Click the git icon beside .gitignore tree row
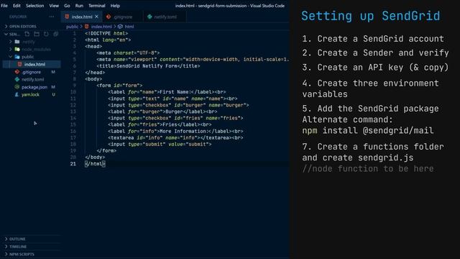 17,72
